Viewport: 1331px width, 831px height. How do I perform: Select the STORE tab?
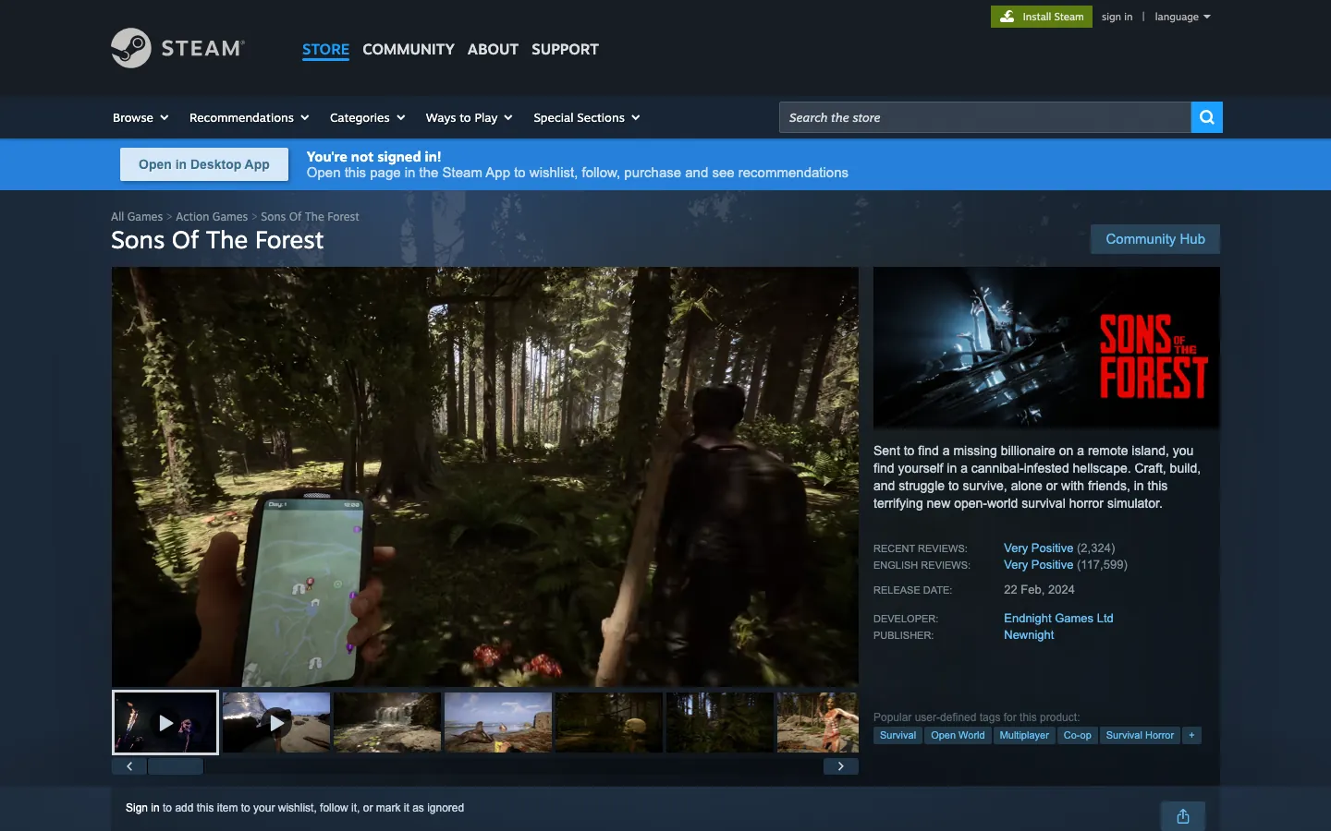click(x=325, y=50)
